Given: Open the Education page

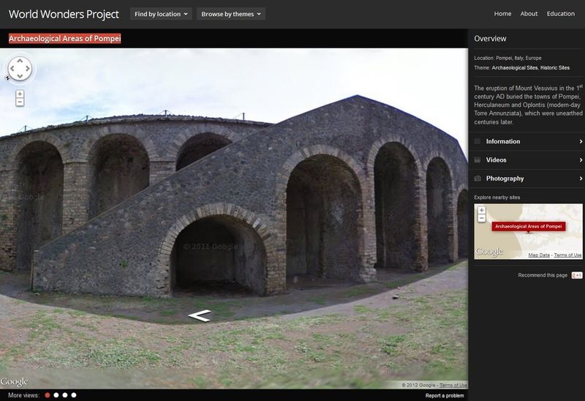Looking at the screenshot, I should click(560, 14).
